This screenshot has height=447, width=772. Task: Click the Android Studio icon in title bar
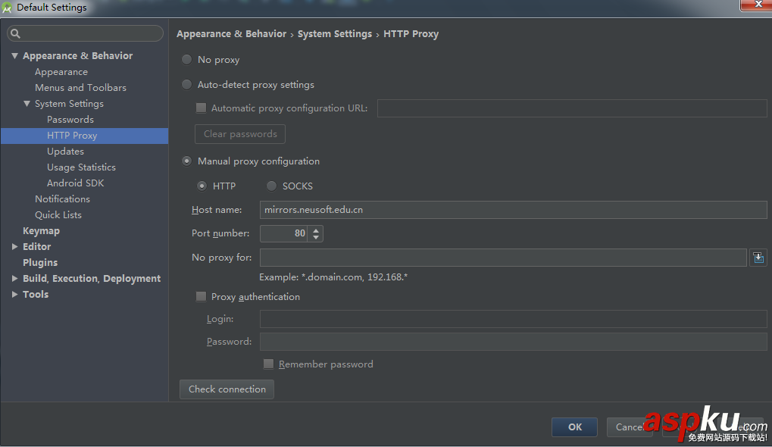tap(8, 8)
